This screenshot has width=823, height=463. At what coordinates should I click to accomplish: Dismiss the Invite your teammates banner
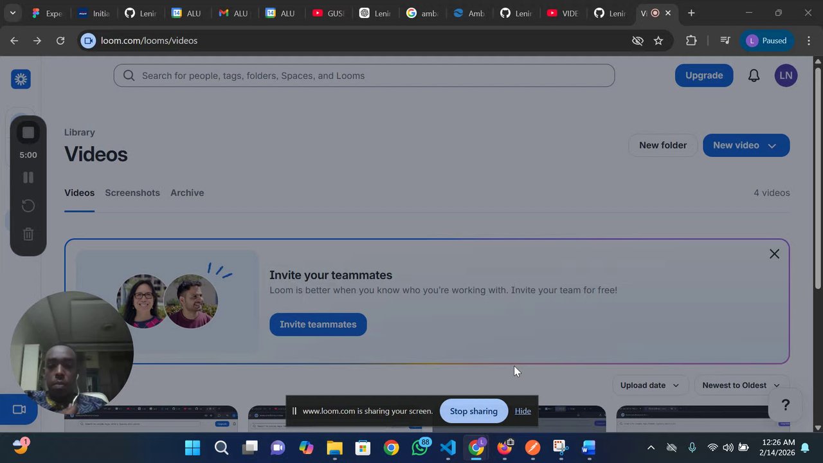pyautogui.click(x=774, y=254)
